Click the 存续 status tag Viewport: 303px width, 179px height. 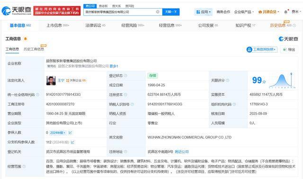point(152,76)
